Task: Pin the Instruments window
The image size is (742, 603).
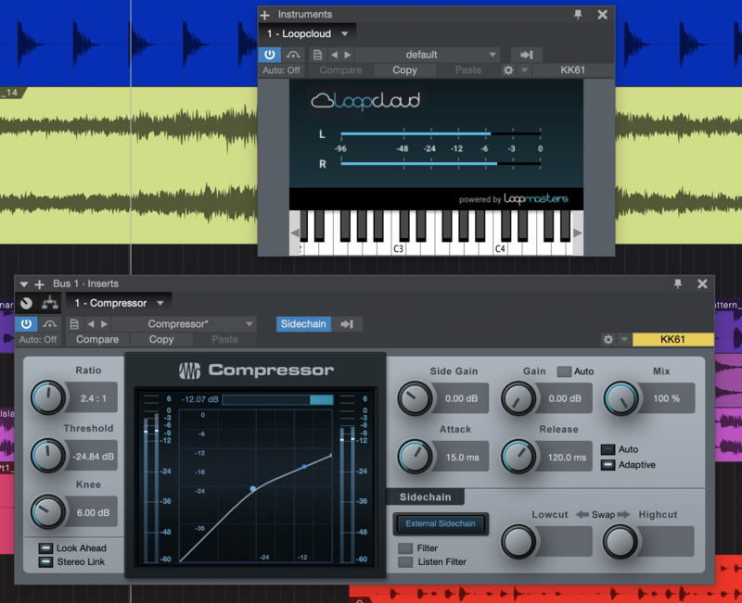Action: 578,15
